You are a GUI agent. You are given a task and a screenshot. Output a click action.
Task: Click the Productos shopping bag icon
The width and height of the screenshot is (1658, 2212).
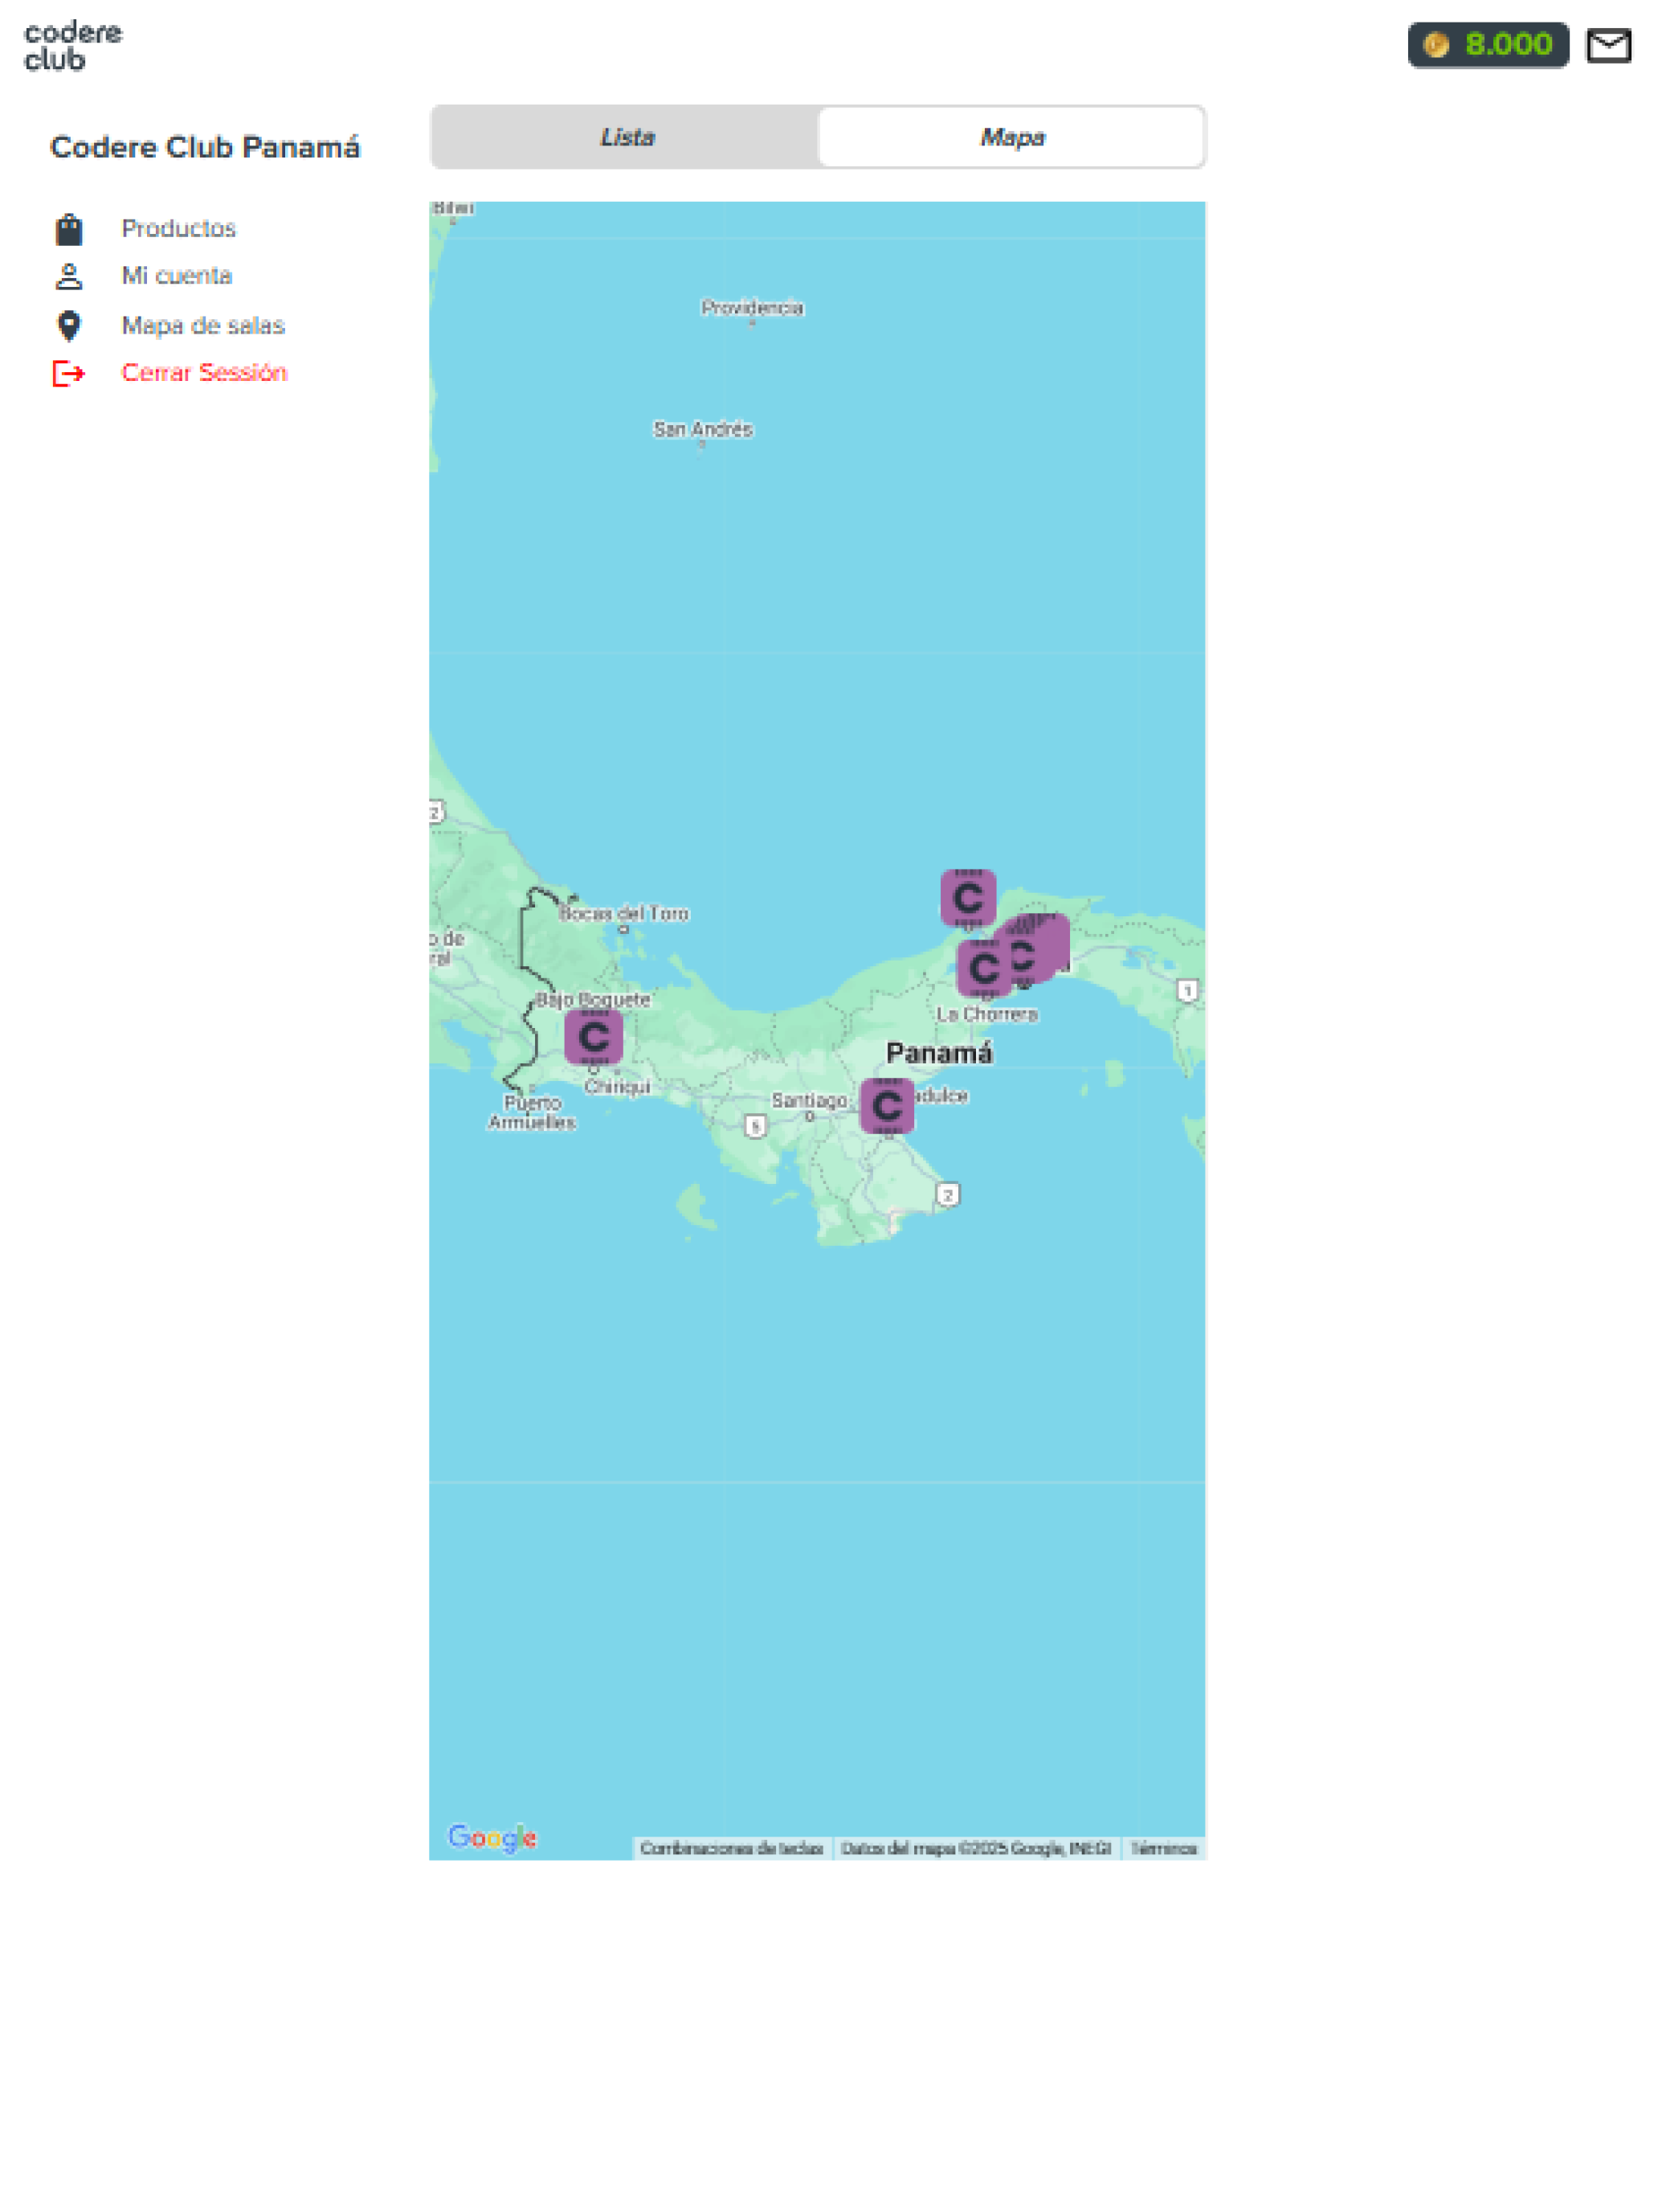[x=69, y=229]
